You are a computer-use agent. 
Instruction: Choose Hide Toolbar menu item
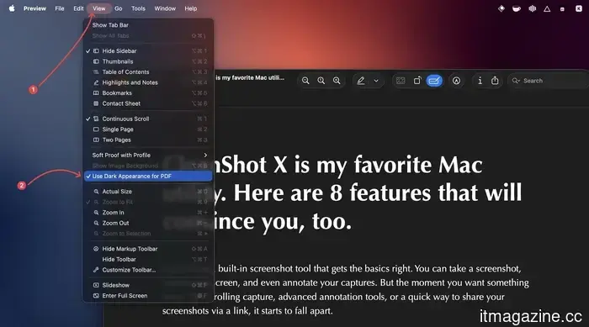148,260
